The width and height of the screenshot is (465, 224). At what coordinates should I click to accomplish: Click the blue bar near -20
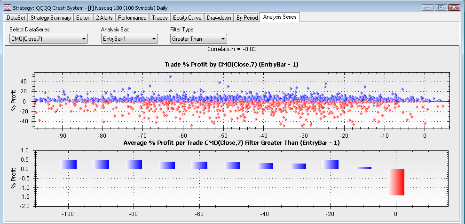click(x=331, y=165)
